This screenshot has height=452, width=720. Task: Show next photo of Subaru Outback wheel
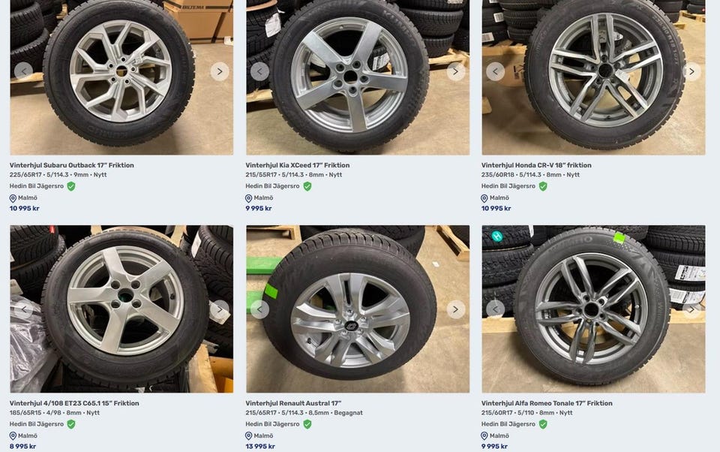coord(219,71)
